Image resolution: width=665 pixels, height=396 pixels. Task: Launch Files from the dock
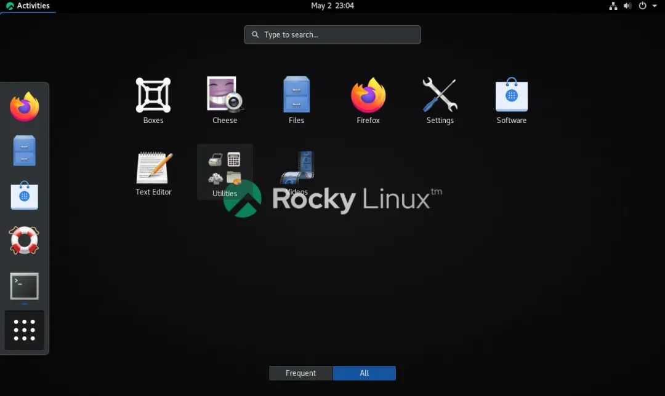[x=24, y=151]
